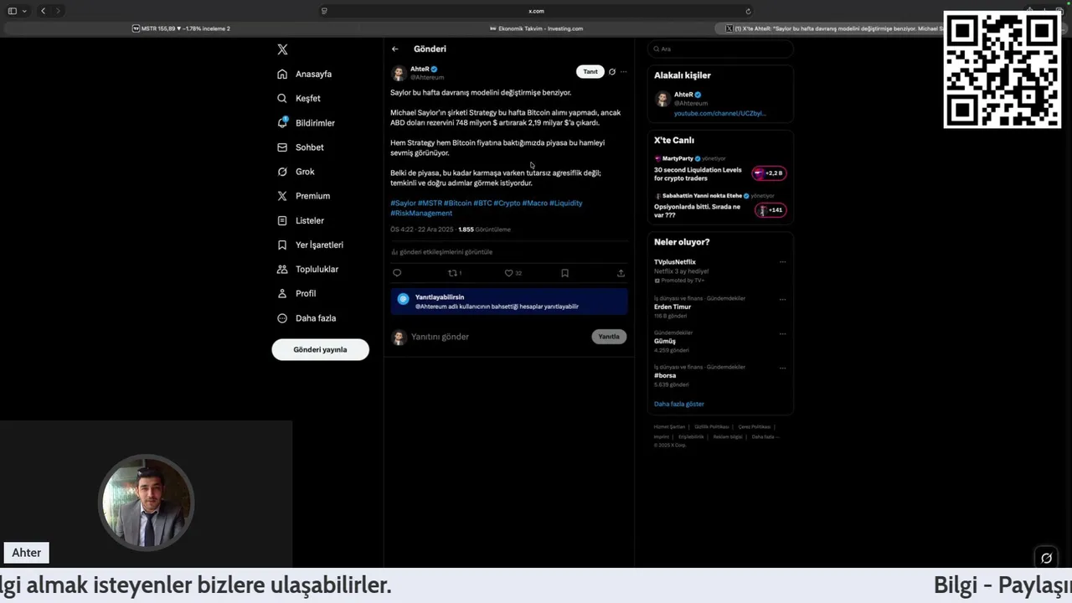Click the repost icon under the post
The height and width of the screenshot is (603, 1072).
[x=453, y=273]
